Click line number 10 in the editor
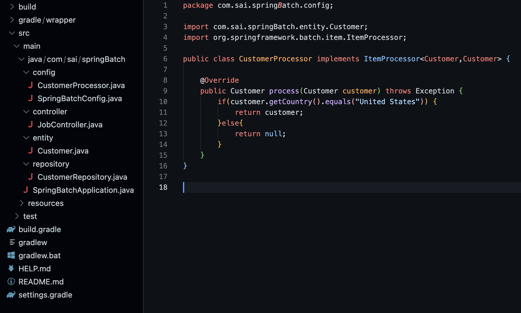This screenshot has width=521, height=313. coord(163,101)
